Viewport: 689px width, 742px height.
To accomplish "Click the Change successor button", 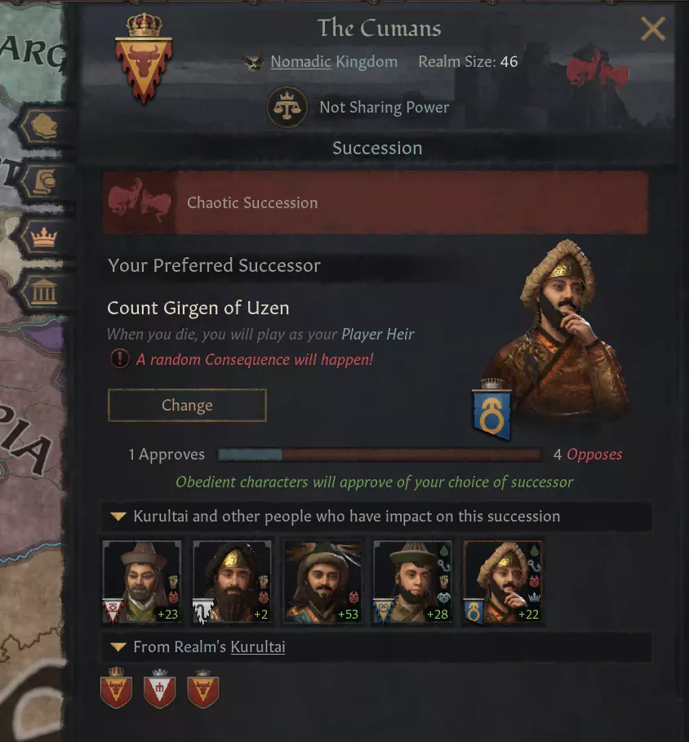I will (188, 405).
